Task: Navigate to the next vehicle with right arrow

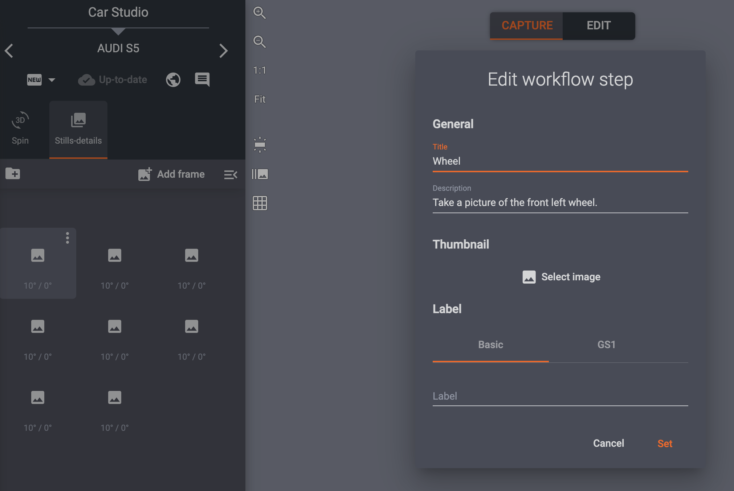Action: (224, 51)
